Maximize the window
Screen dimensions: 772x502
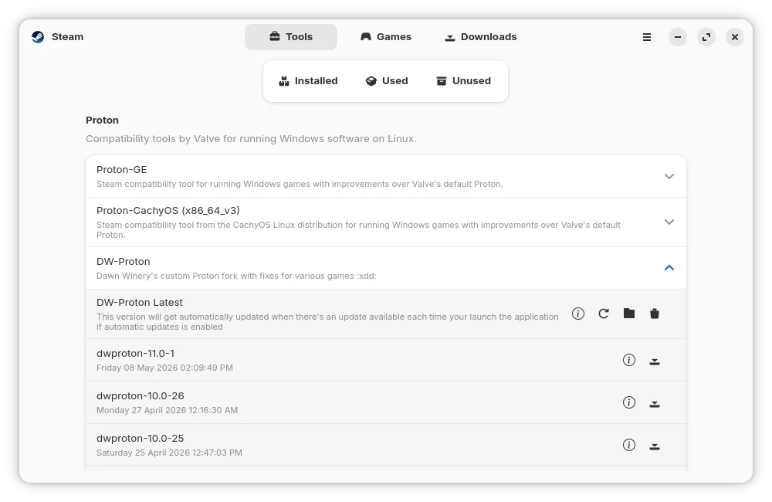[x=706, y=37]
